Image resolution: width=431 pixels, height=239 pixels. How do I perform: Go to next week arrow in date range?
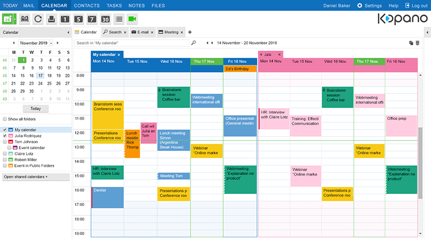(x=212, y=43)
